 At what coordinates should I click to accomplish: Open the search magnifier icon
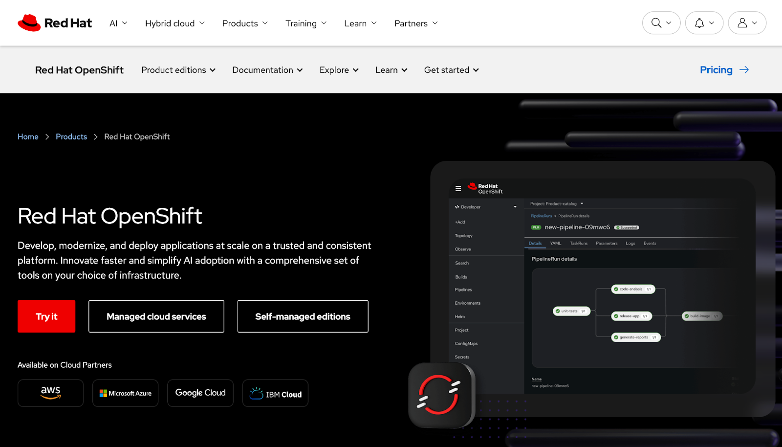click(x=656, y=23)
